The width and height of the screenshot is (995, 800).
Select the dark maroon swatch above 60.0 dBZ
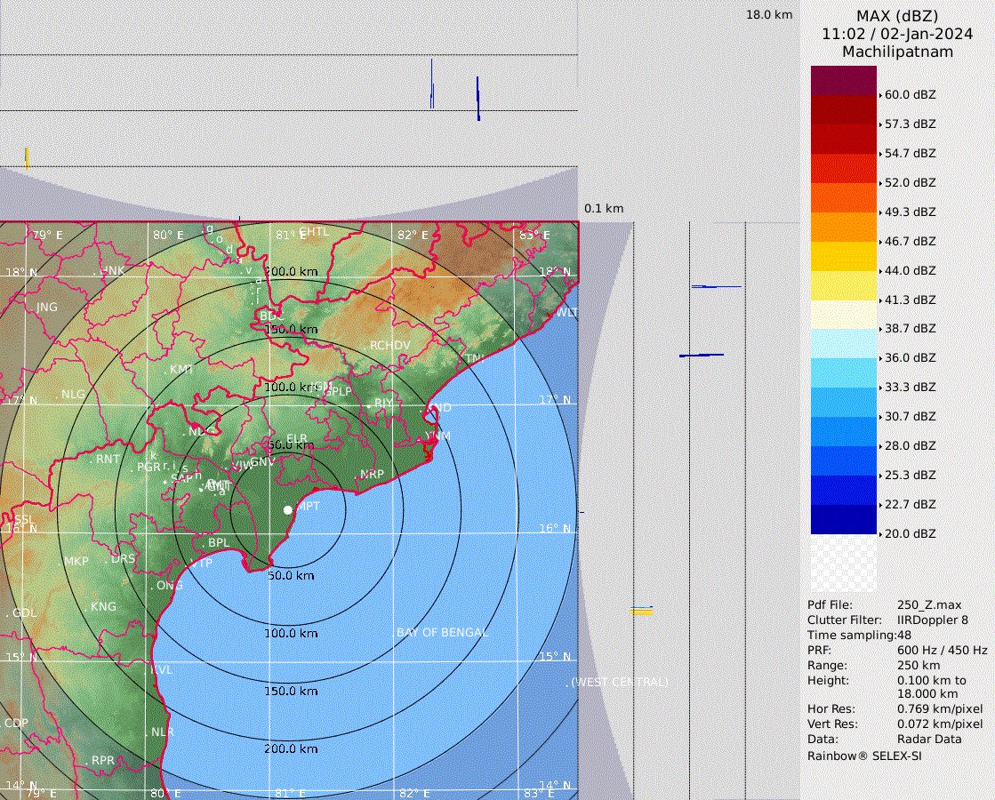point(843,81)
